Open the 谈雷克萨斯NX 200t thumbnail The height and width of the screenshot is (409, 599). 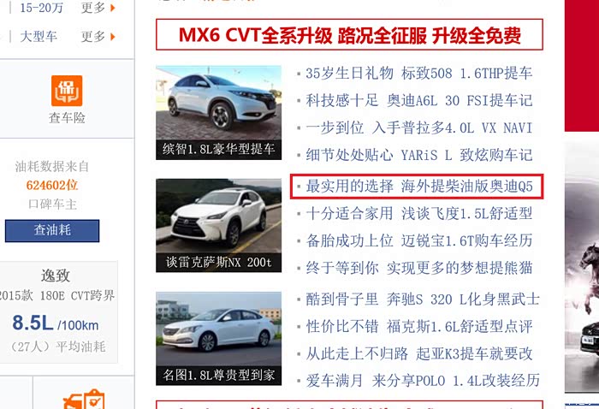[218, 226]
